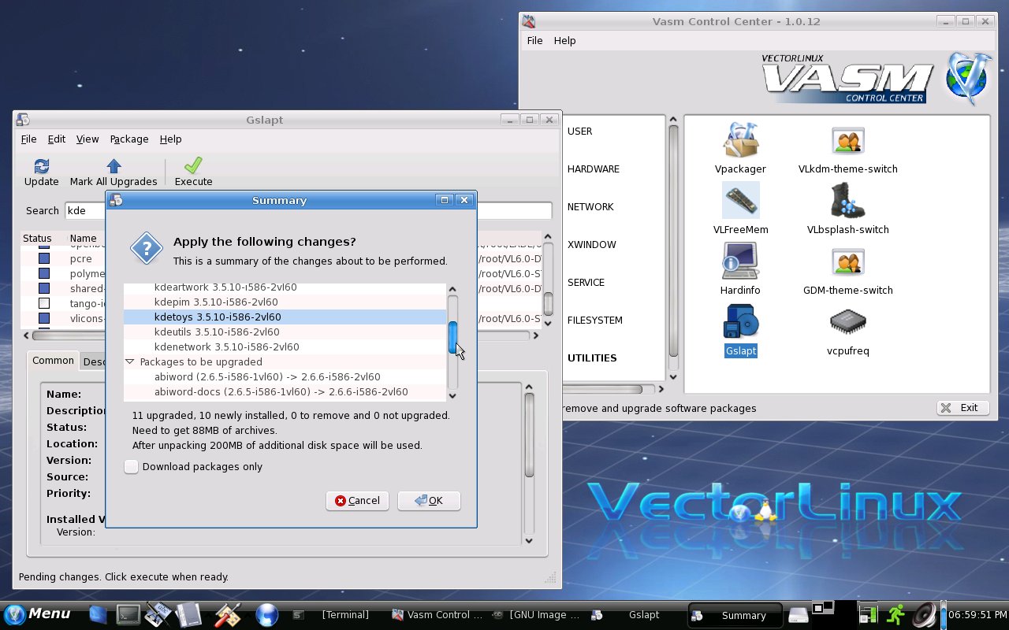The height and width of the screenshot is (630, 1009).
Task: Open VLbsplash-switch boot icon
Action: point(847,200)
